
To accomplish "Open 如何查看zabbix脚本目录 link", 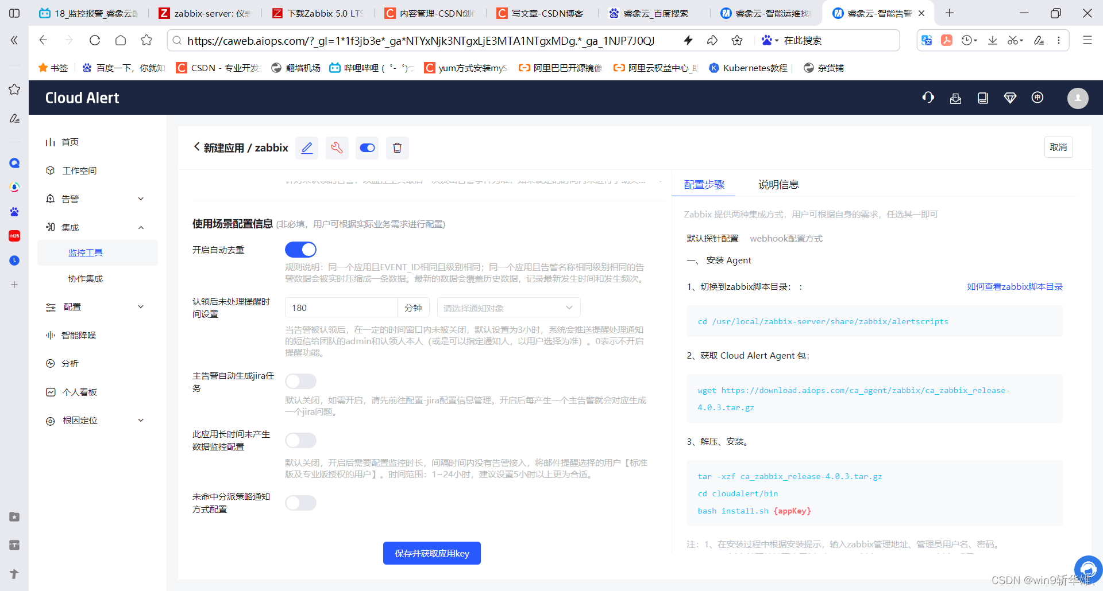I will coord(1015,286).
